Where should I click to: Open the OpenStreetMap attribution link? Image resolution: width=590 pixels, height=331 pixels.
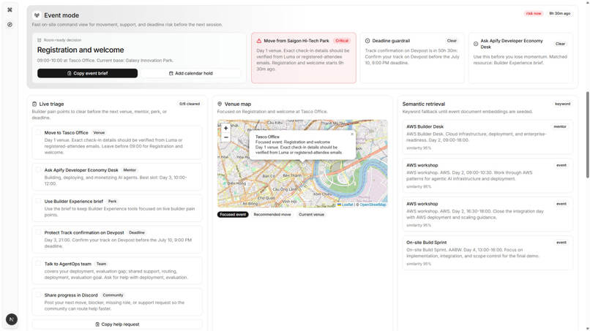(x=373, y=205)
